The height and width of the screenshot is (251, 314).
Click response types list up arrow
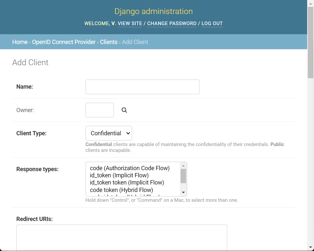pos(183,166)
